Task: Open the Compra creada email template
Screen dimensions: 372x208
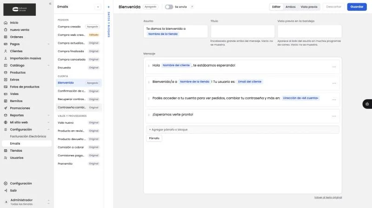Action: 79,27
